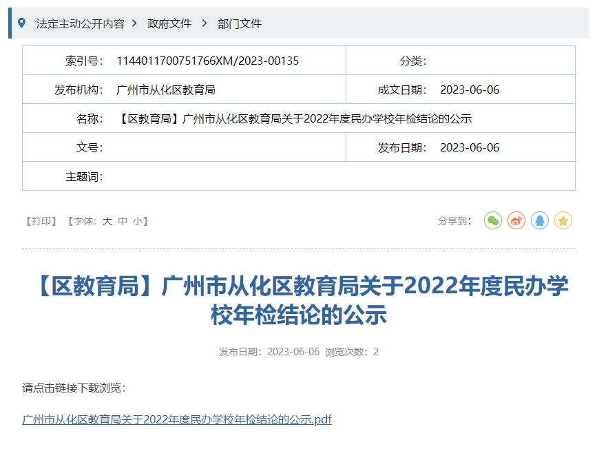The width and height of the screenshot is (597, 462).
Task: Share the article to Sina Weibo
Action: (516, 220)
